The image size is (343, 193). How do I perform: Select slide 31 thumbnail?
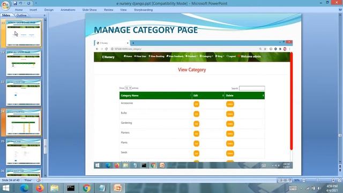(24, 33)
